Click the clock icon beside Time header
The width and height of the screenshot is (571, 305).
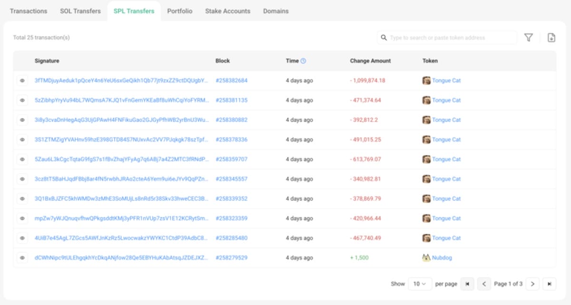[x=304, y=61]
